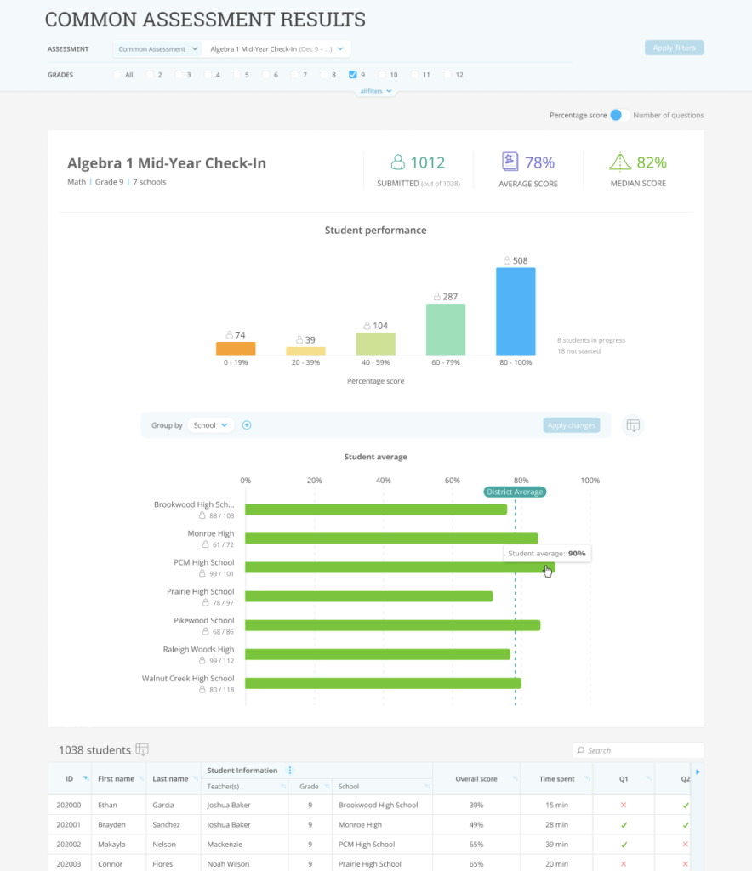Screen dimensions: 752x871
Task: Open the Common Assessment type dropdown
Action: pos(157,48)
